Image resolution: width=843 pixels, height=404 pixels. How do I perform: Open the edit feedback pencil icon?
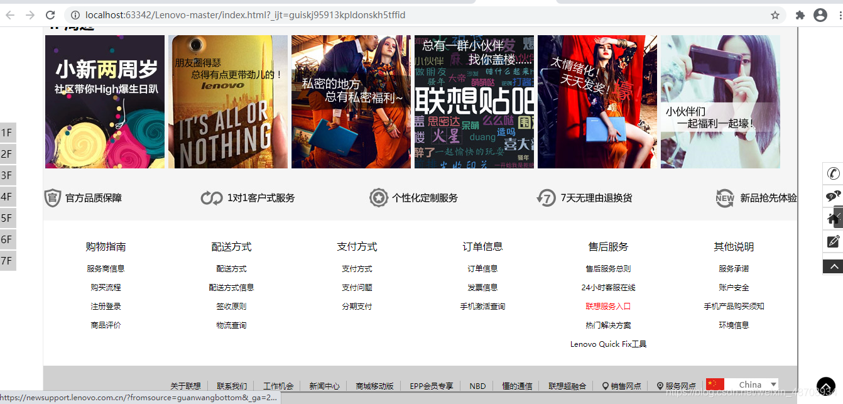tap(834, 241)
